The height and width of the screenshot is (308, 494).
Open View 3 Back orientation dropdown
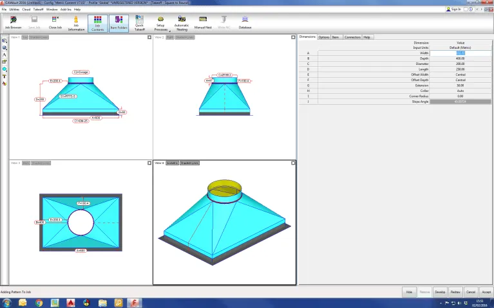(26, 163)
